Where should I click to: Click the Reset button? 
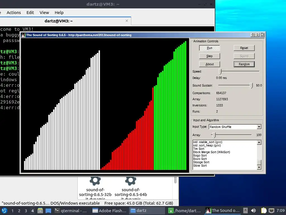[x=244, y=48]
